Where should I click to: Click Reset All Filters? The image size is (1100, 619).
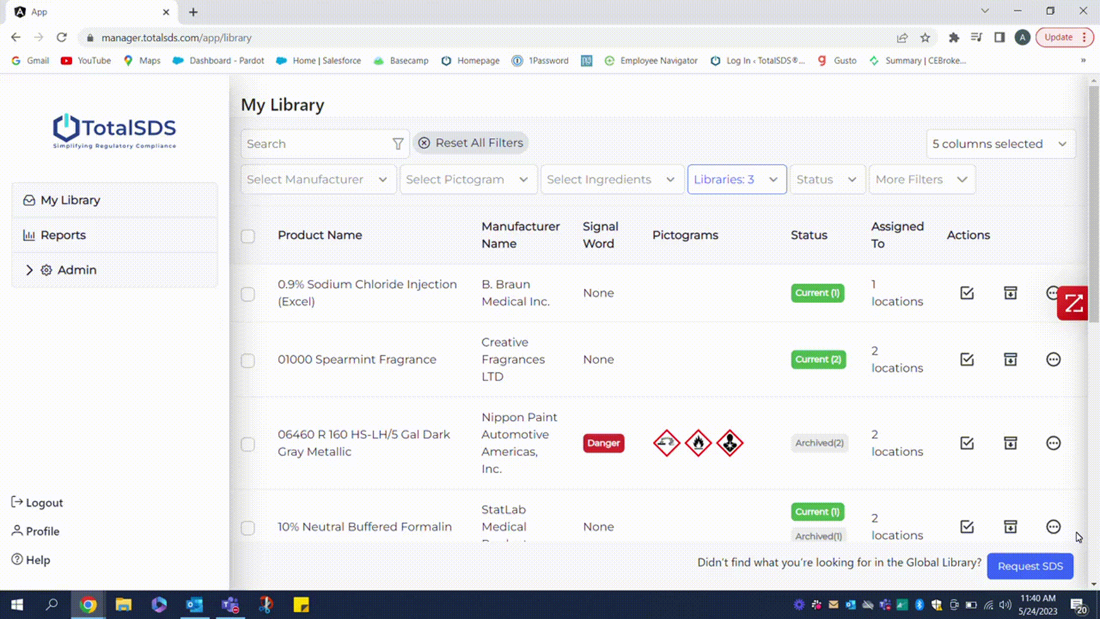point(471,143)
